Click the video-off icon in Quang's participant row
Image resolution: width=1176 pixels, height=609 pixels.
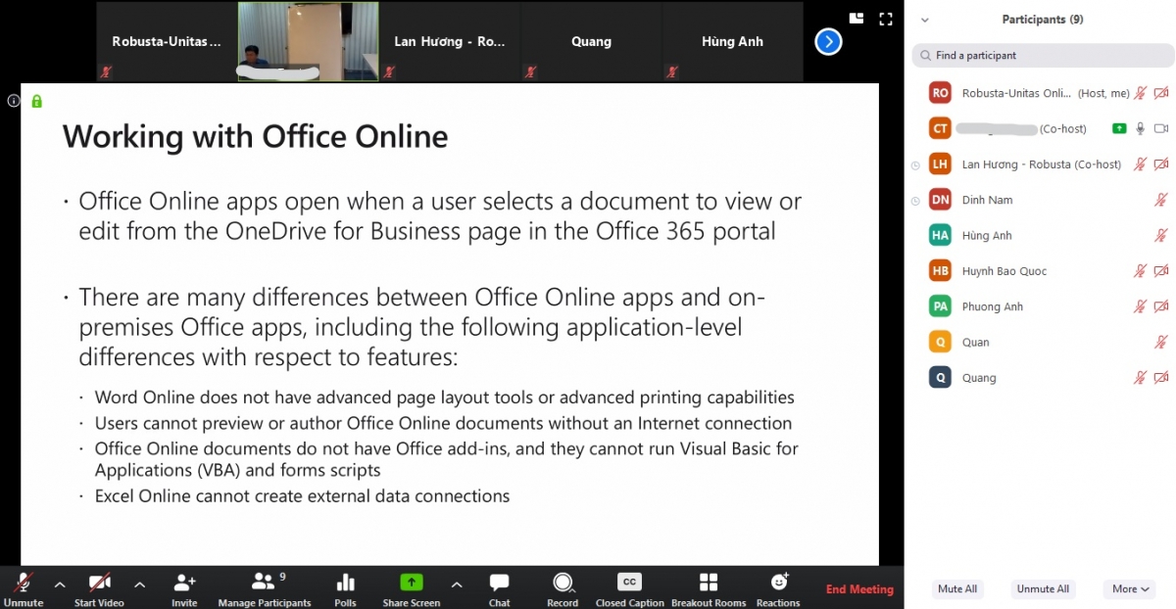[1161, 378]
